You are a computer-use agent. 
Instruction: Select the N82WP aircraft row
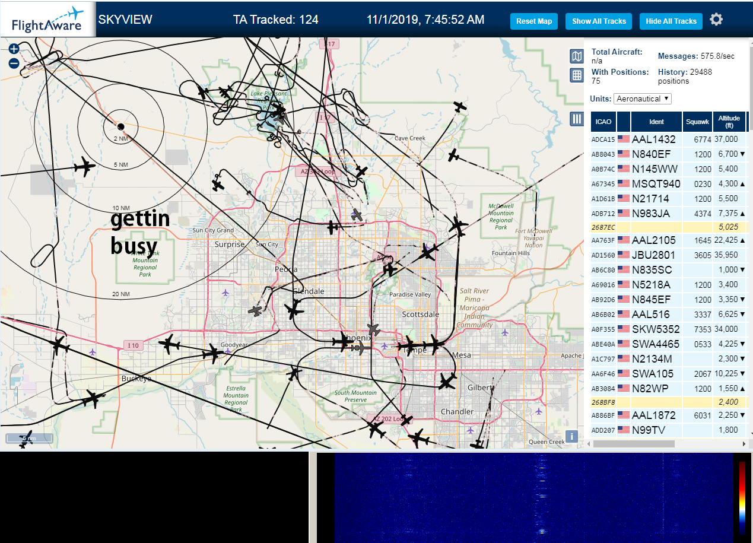click(669, 388)
